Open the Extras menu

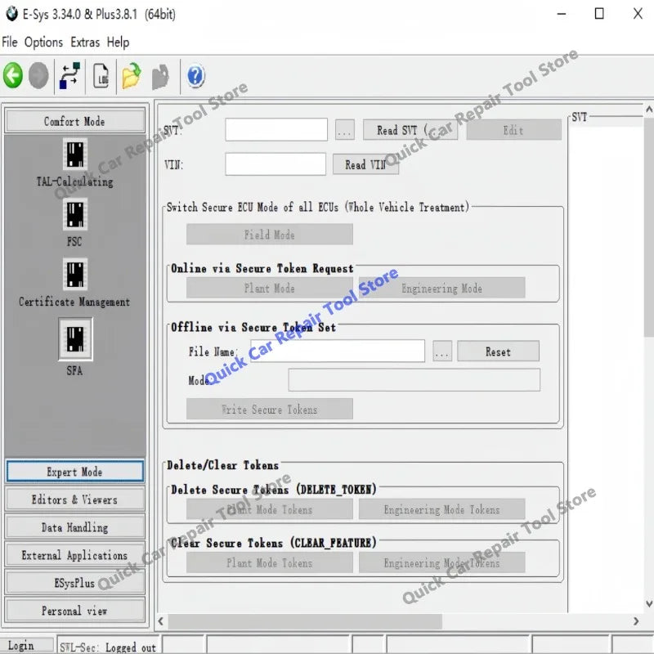tap(85, 43)
